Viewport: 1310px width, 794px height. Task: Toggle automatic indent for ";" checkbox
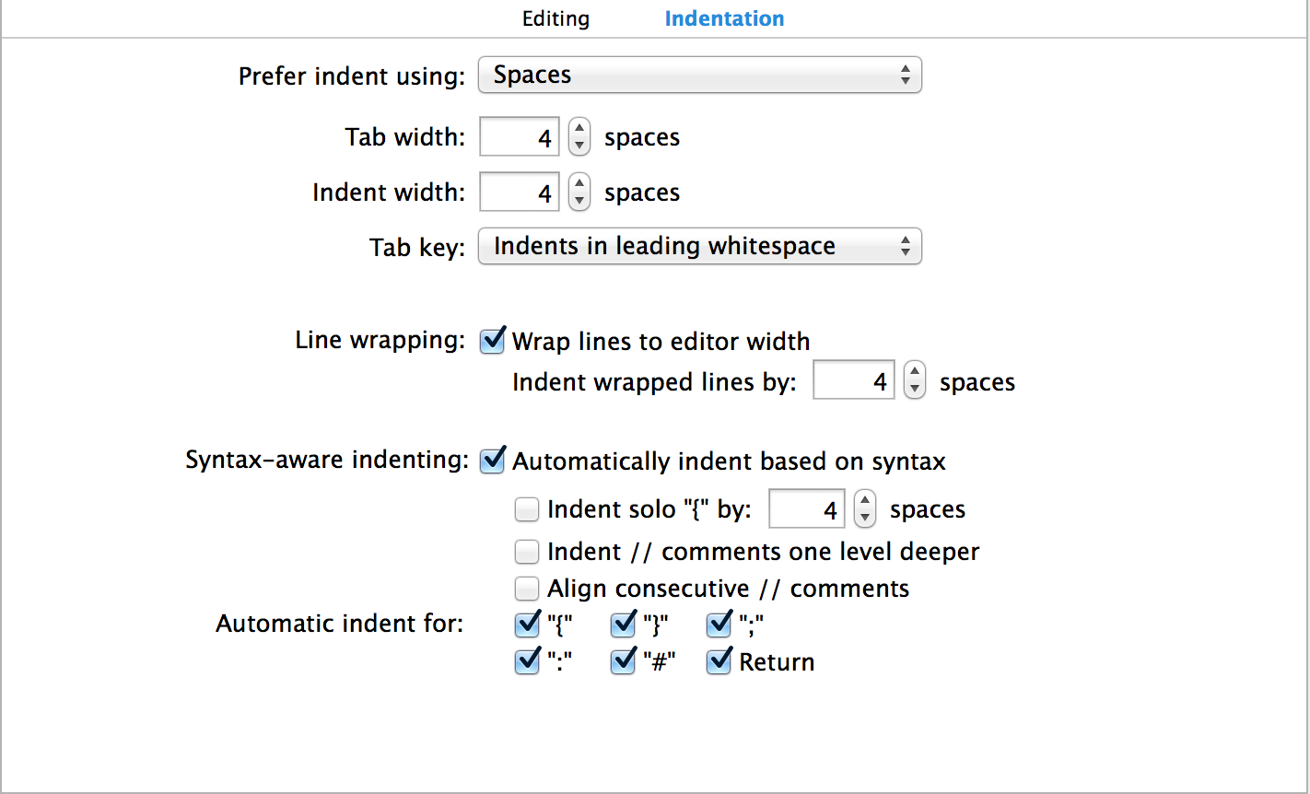[719, 625]
